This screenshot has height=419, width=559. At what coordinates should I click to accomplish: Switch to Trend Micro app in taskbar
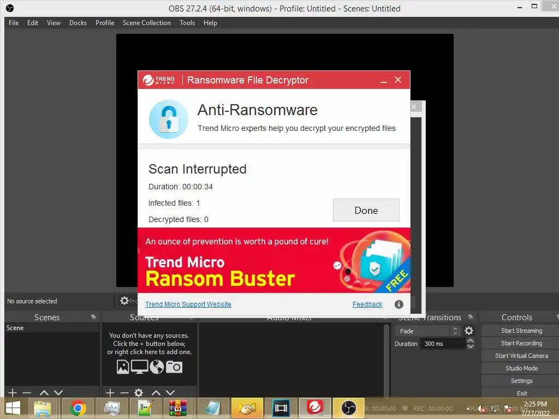[x=315, y=408]
